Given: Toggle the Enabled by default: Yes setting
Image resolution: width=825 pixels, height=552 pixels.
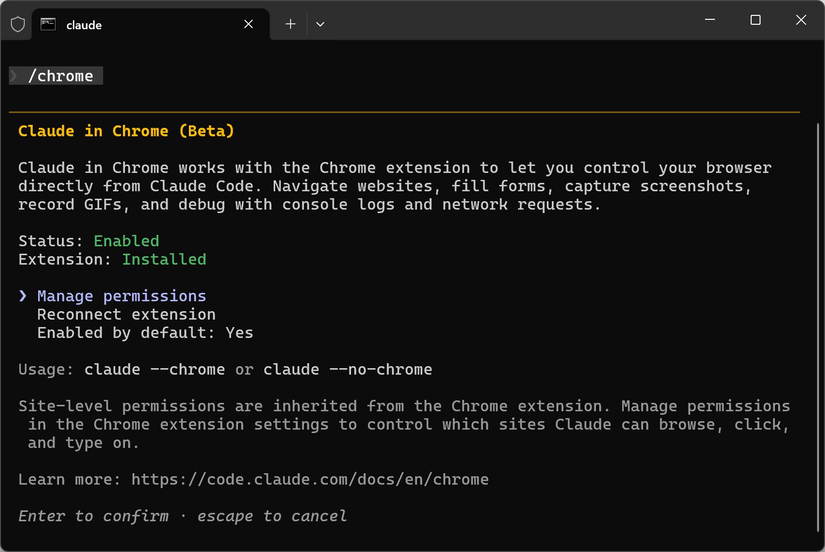Looking at the screenshot, I should (x=145, y=333).
